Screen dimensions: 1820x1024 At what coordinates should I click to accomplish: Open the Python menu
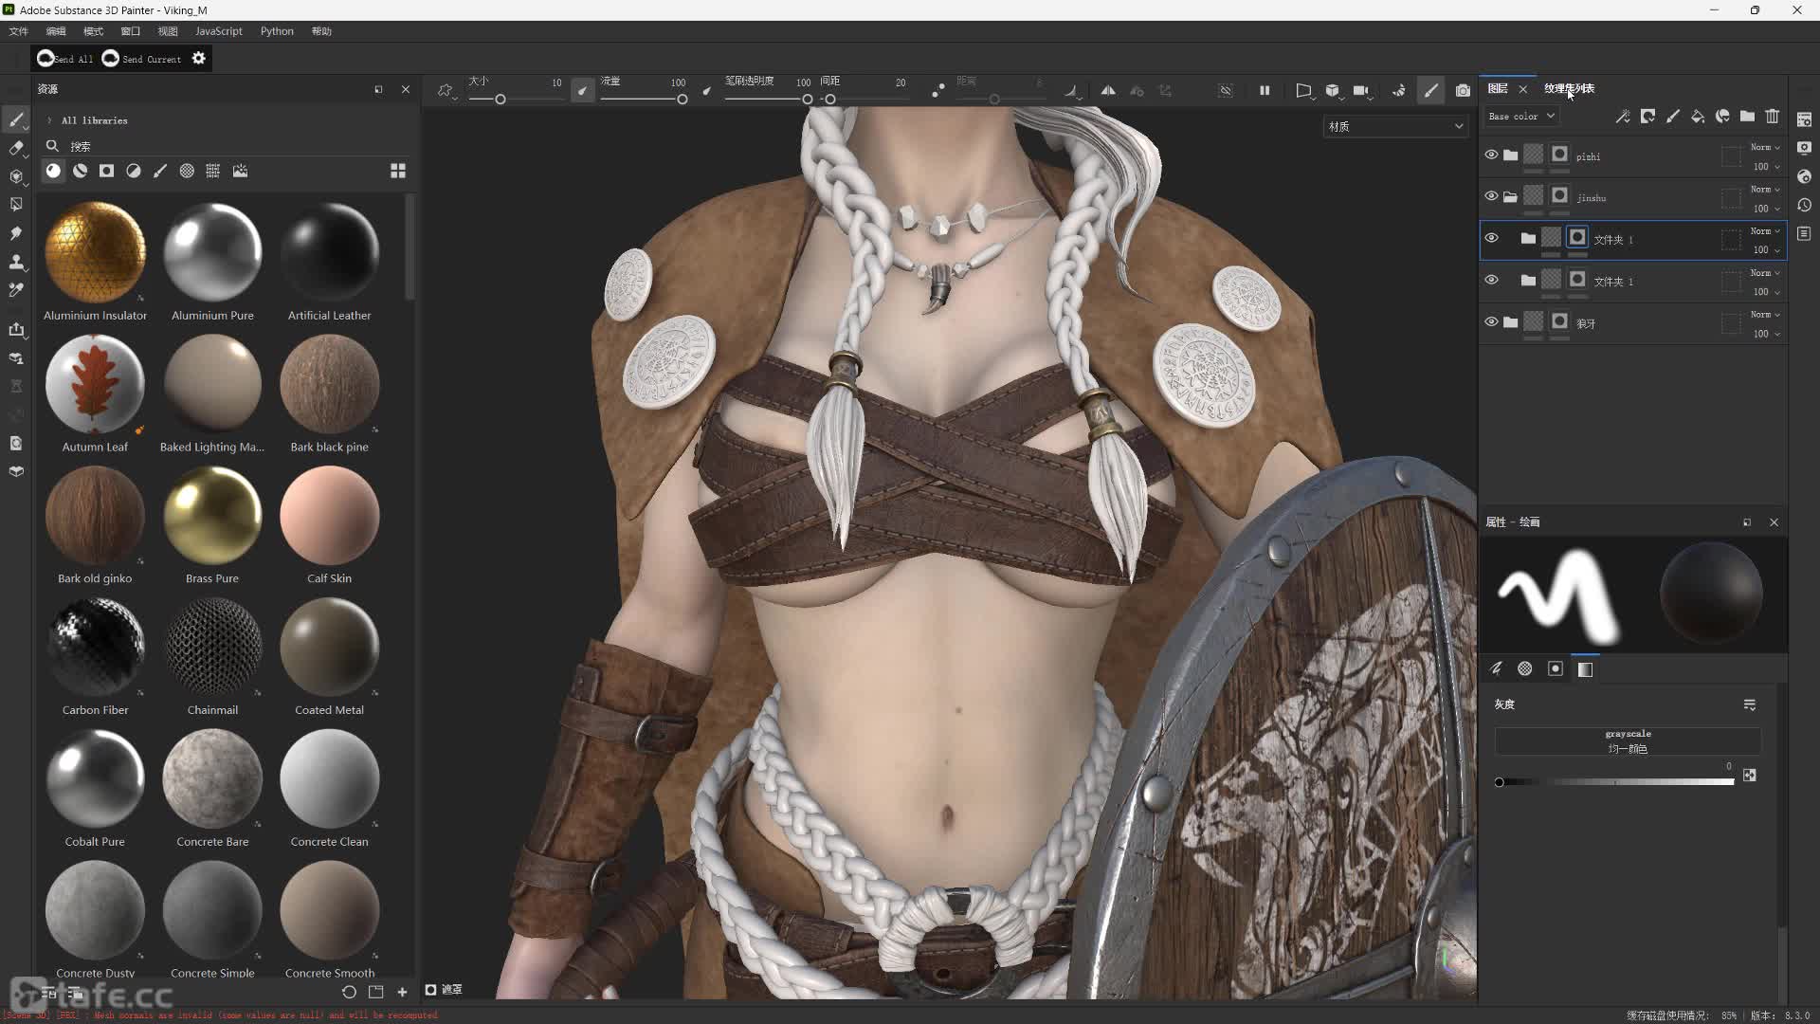pos(277,31)
